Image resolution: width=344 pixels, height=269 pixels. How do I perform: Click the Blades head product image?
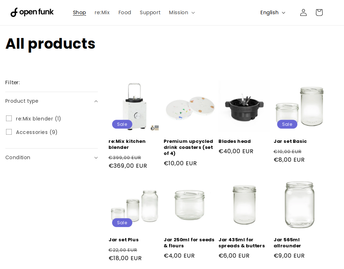pos(244,106)
